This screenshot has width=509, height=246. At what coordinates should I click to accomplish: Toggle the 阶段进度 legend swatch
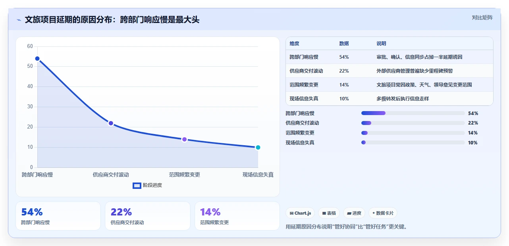point(137,185)
